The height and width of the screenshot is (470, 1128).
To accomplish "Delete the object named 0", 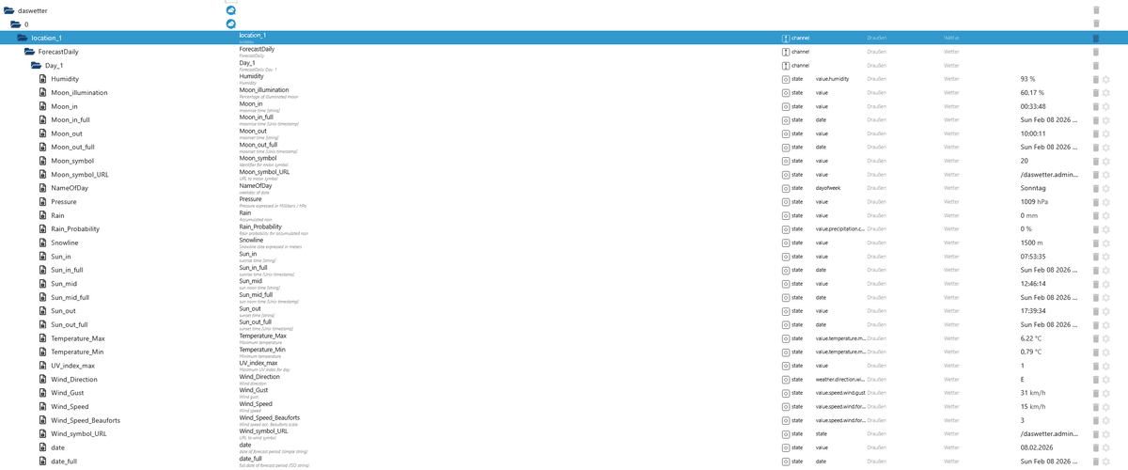I will pyautogui.click(x=1096, y=24).
